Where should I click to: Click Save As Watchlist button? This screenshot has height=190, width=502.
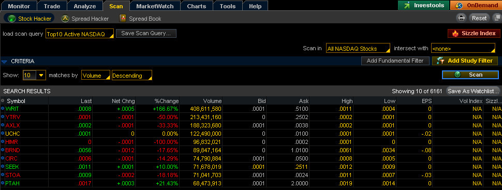pyautogui.click(x=473, y=91)
